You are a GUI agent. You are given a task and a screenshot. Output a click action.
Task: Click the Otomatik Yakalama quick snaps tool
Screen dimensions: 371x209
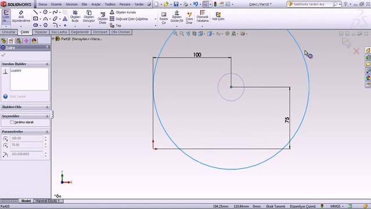click(202, 16)
